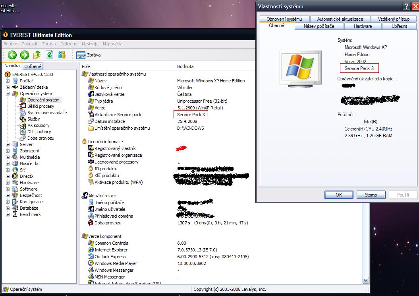
Task: Open the Automatické aktualizace tab
Action: pyautogui.click(x=340, y=19)
